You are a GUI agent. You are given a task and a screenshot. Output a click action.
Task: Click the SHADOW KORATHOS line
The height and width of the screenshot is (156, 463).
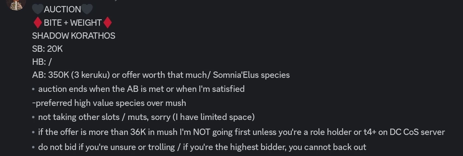point(73,36)
